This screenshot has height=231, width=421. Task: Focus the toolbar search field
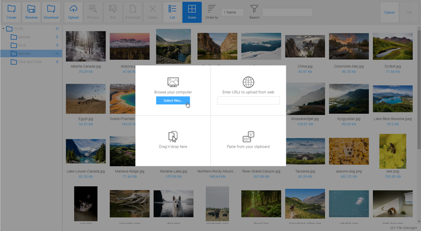287,12
